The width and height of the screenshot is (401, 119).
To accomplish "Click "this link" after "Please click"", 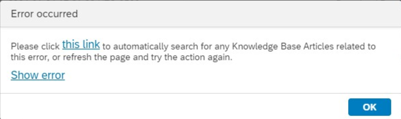I will pyautogui.click(x=81, y=44).
